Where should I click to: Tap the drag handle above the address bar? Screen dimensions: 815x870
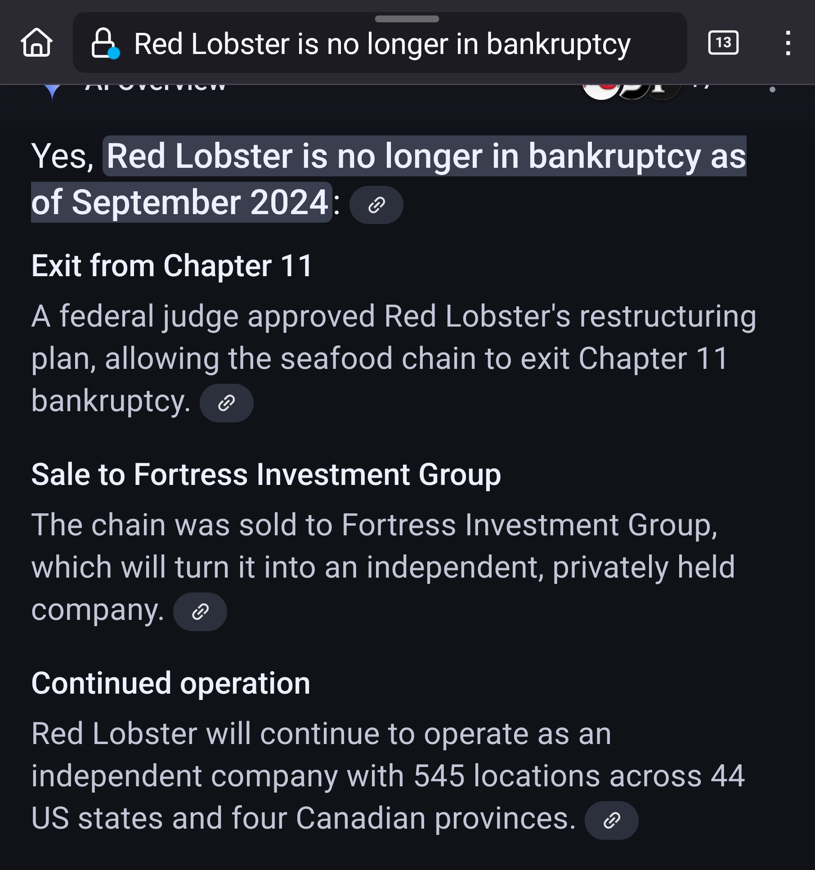click(x=407, y=19)
